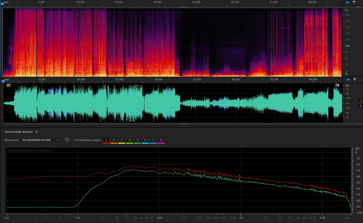This screenshot has height=223, width=363.
Task: Select the fade-out handle on the waveform
Action: coord(337,85)
